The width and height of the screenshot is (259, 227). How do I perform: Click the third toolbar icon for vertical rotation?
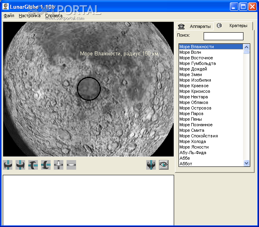tap(33, 165)
